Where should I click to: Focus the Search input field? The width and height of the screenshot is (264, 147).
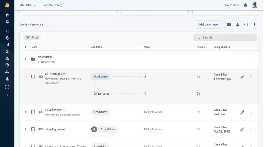225,37
